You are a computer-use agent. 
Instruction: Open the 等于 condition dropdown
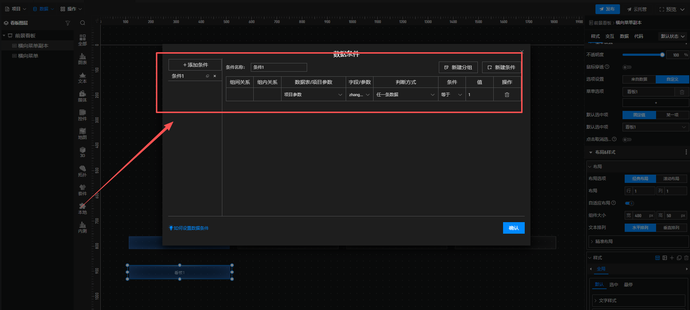pyautogui.click(x=451, y=95)
